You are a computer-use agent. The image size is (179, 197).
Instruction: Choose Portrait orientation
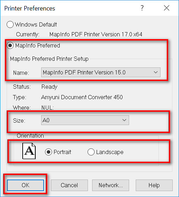49,152
